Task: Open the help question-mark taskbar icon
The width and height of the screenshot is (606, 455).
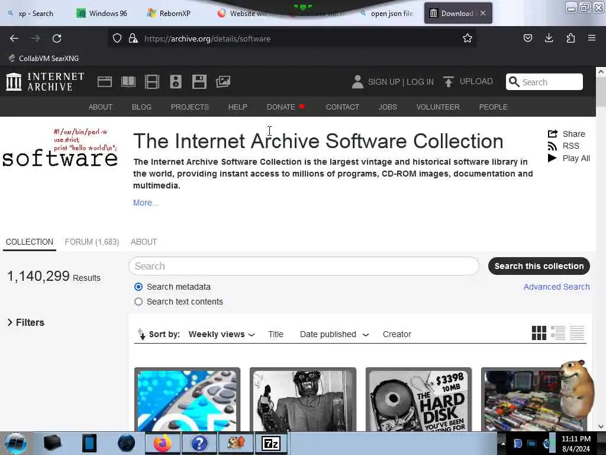Action: click(199, 443)
